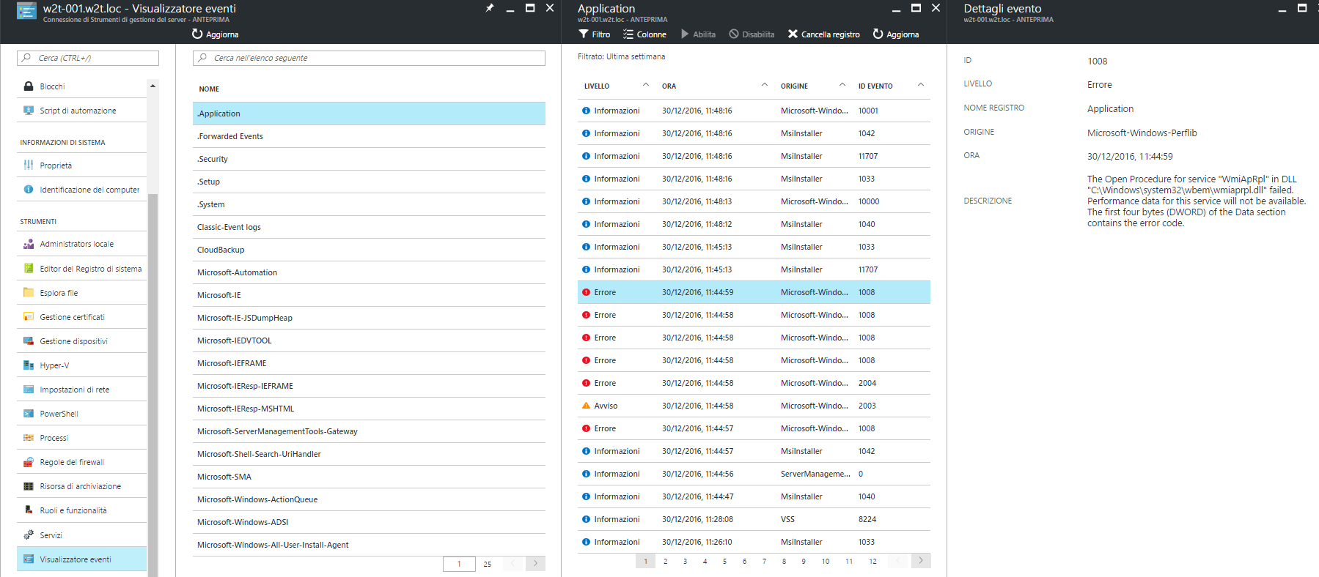Open PowerShell tool in sidebar
Viewport: 1319px width, 577px height.
click(59, 414)
